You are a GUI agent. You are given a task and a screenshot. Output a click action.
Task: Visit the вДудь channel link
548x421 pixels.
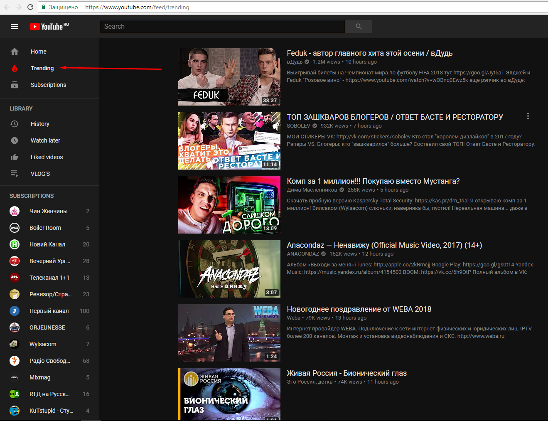(x=295, y=62)
